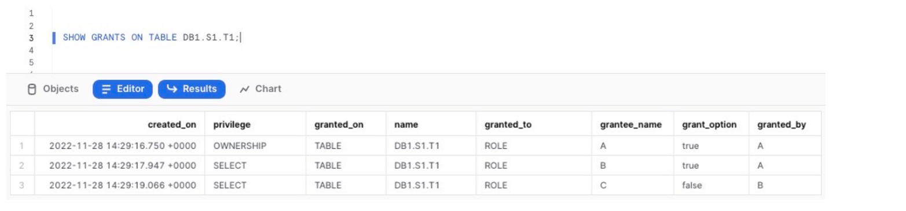Switch to the Results view

point(192,89)
